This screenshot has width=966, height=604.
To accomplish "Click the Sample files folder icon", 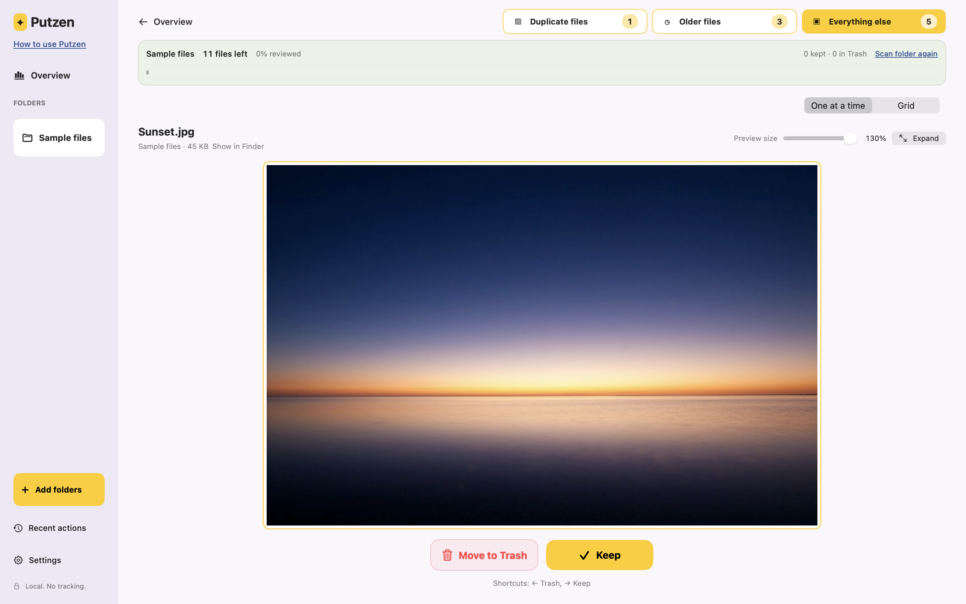I will click(x=28, y=138).
